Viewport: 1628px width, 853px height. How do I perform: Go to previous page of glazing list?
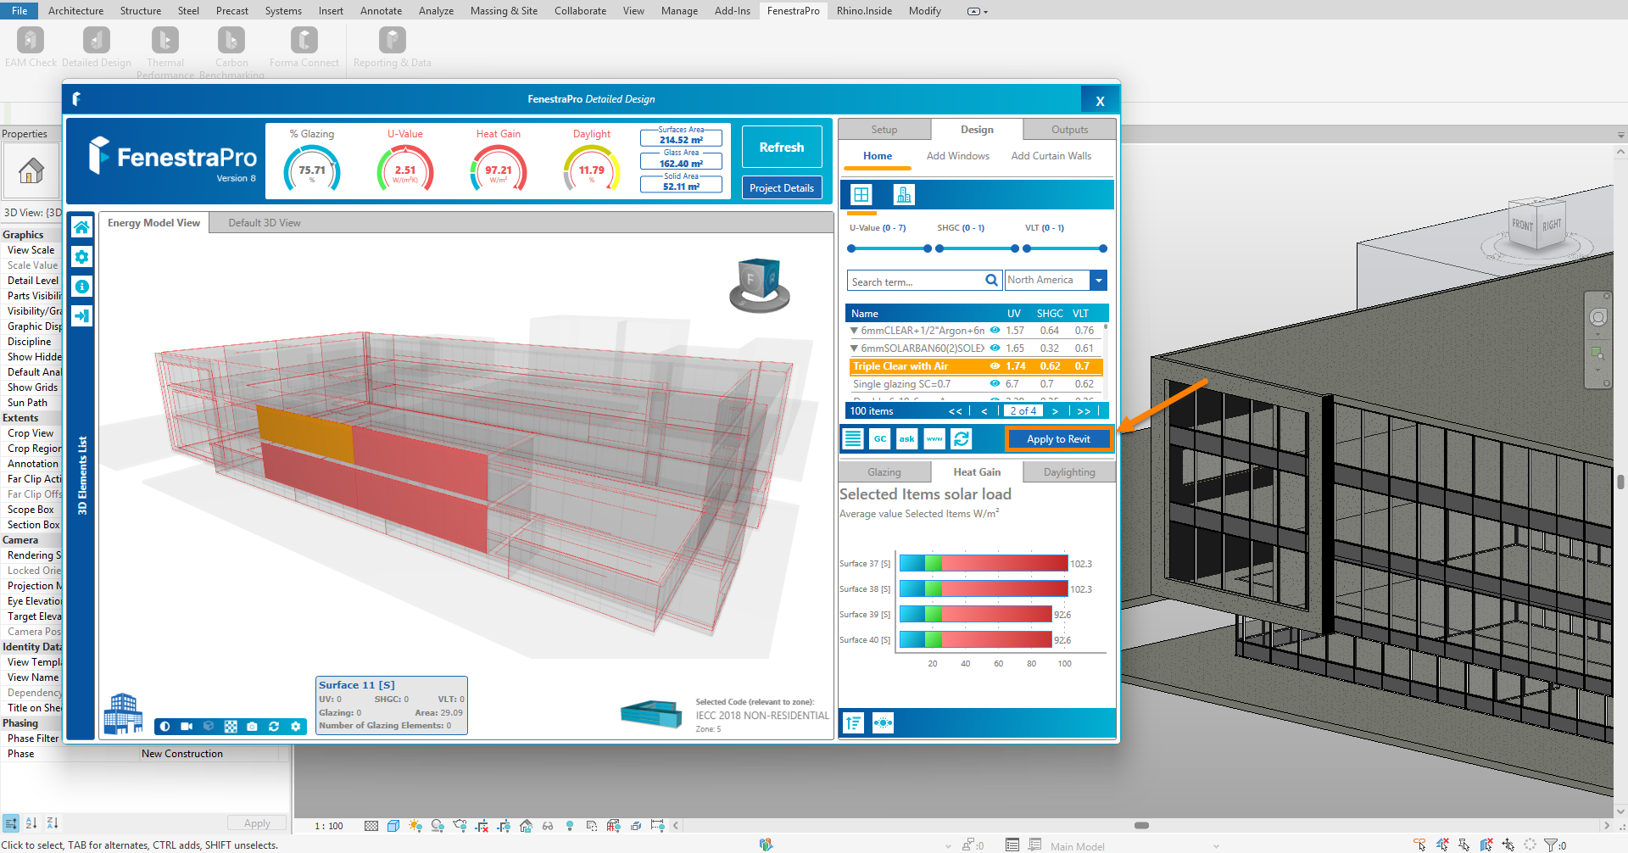pos(984,411)
